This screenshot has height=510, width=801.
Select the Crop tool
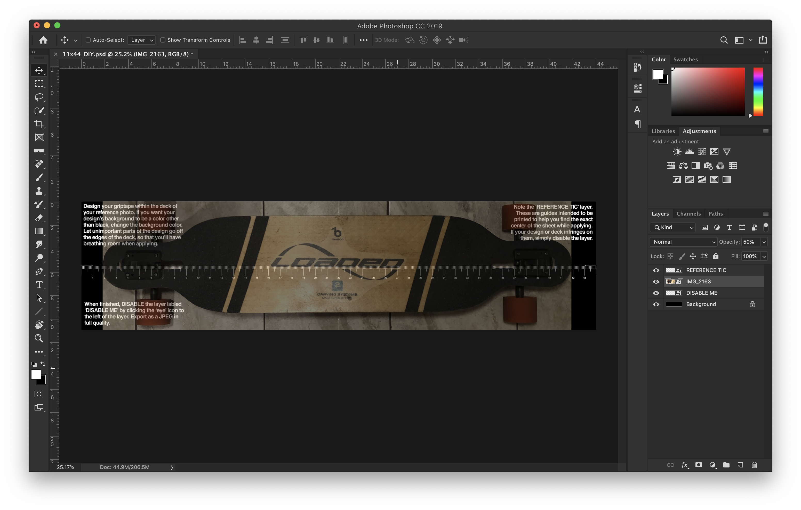click(38, 124)
